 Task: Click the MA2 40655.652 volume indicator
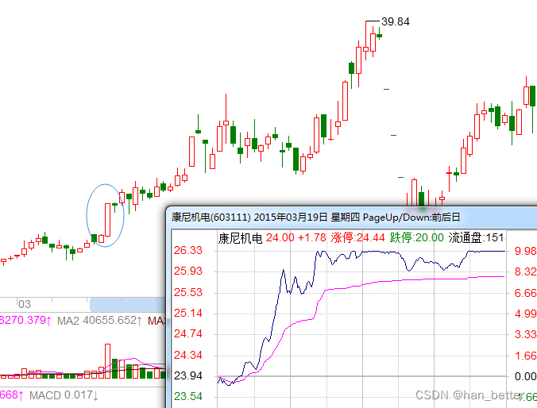coord(99,321)
